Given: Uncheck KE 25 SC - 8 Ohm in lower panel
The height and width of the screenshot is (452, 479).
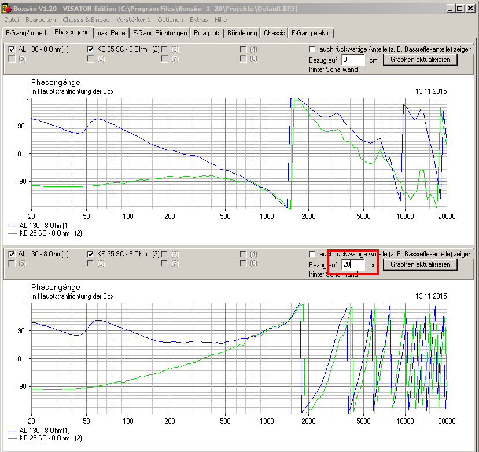Looking at the screenshot, I should pyautogui.click(x=90, y=254).
